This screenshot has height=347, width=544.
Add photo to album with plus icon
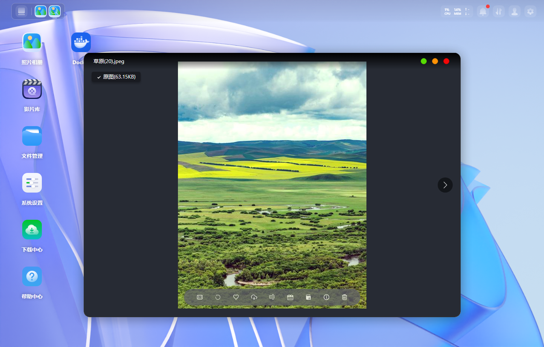click(308, 297)
